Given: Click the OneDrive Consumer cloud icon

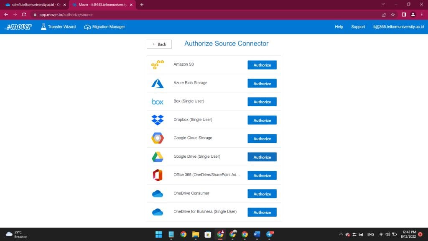Looking at the screenshot, I should coord(158,194).
